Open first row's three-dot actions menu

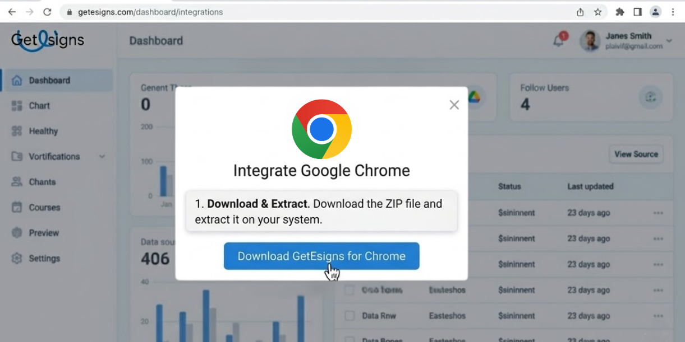coord(658,213)
